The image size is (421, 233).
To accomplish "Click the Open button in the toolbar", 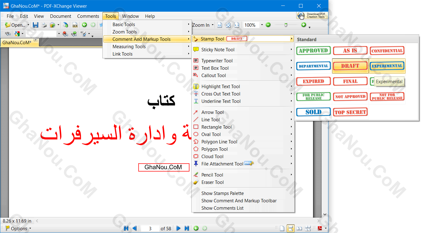I will pyautogui.click(x=15, y=25).
